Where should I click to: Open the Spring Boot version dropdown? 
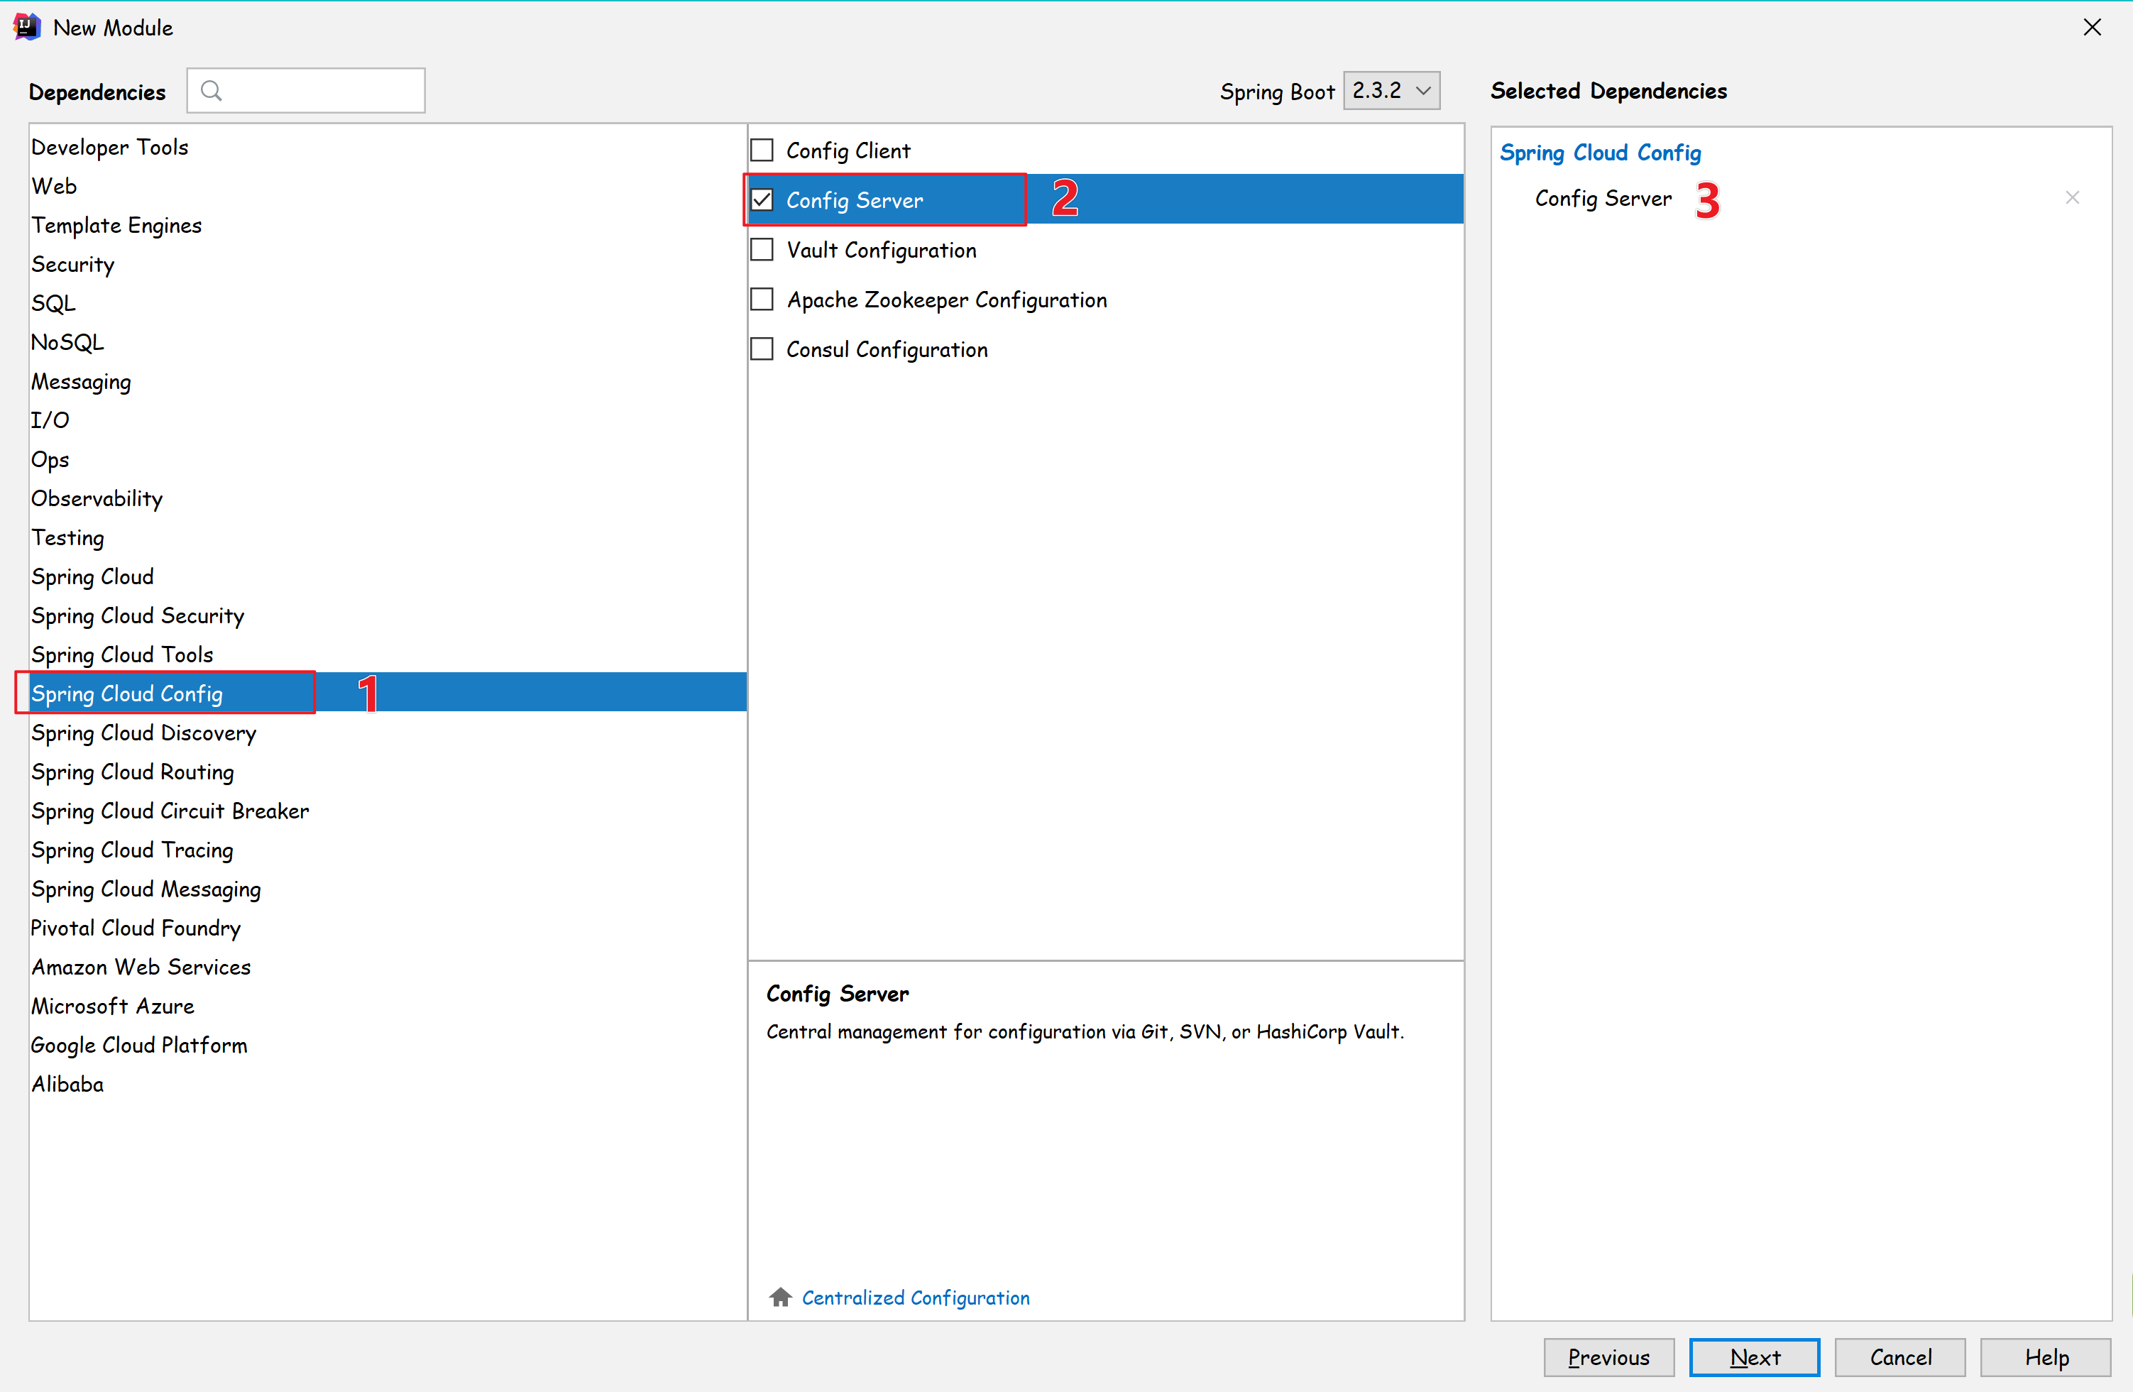1391,91
